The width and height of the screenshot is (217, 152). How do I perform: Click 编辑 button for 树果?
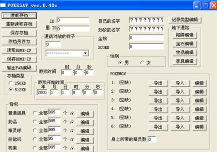click(85, 149)
